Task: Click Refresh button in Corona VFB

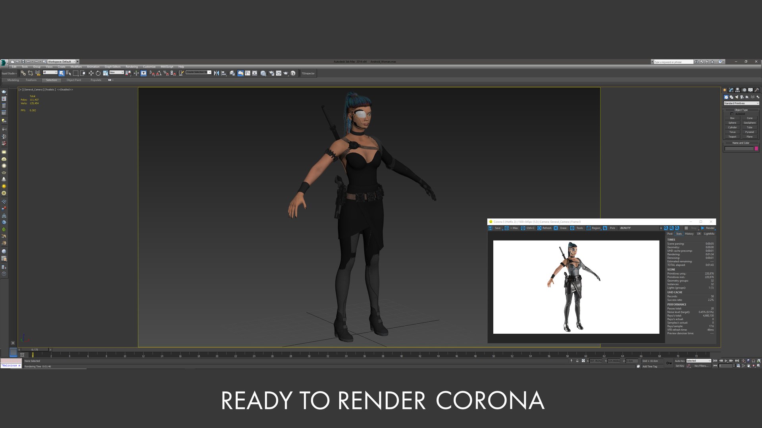Action: [x=544, y=228]
